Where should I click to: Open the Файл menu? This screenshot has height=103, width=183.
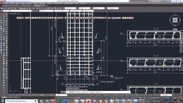pos(7,3)
